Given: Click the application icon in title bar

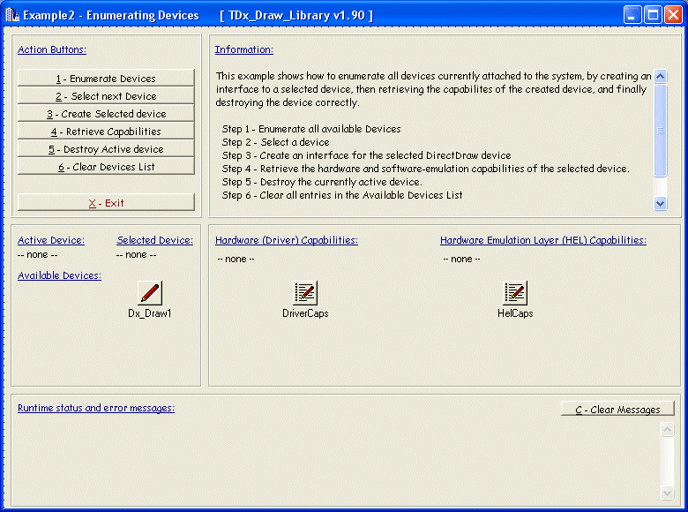Looking at the screenshot, I should 12,15.
